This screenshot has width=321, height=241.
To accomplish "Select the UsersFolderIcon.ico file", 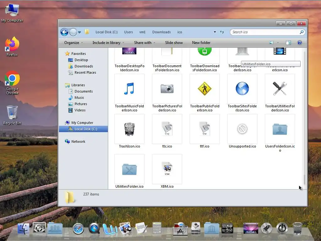I will (280, 133).
